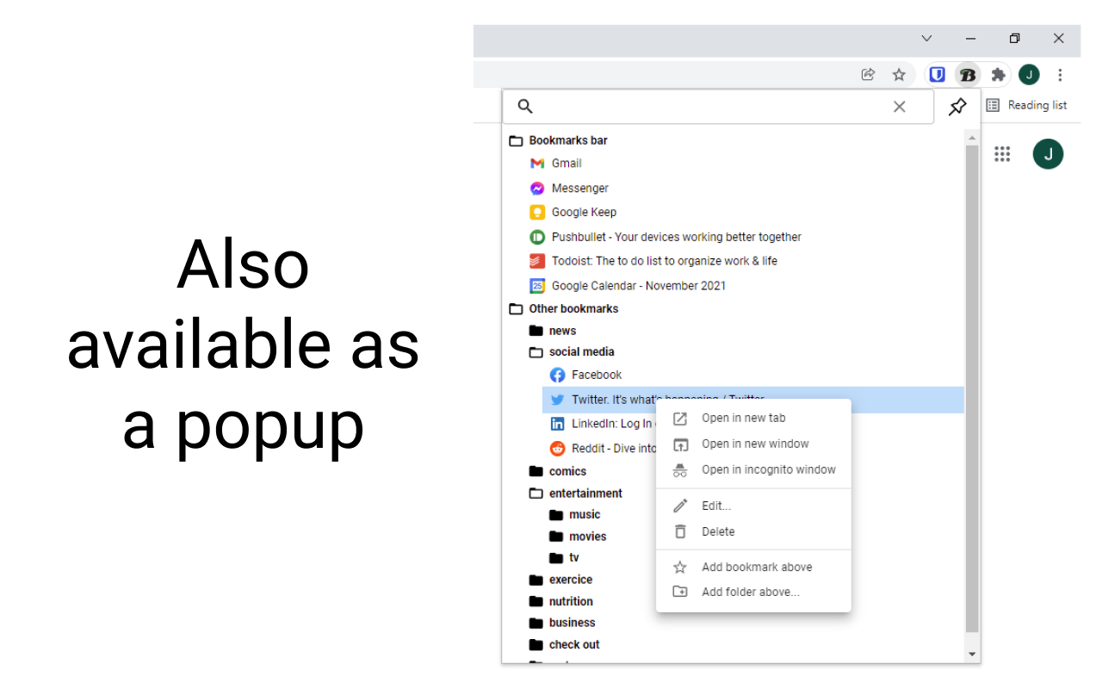The image size is (1102, 689).
Task: Bookmark this page with star icon
Action: (x=899, y=75)
